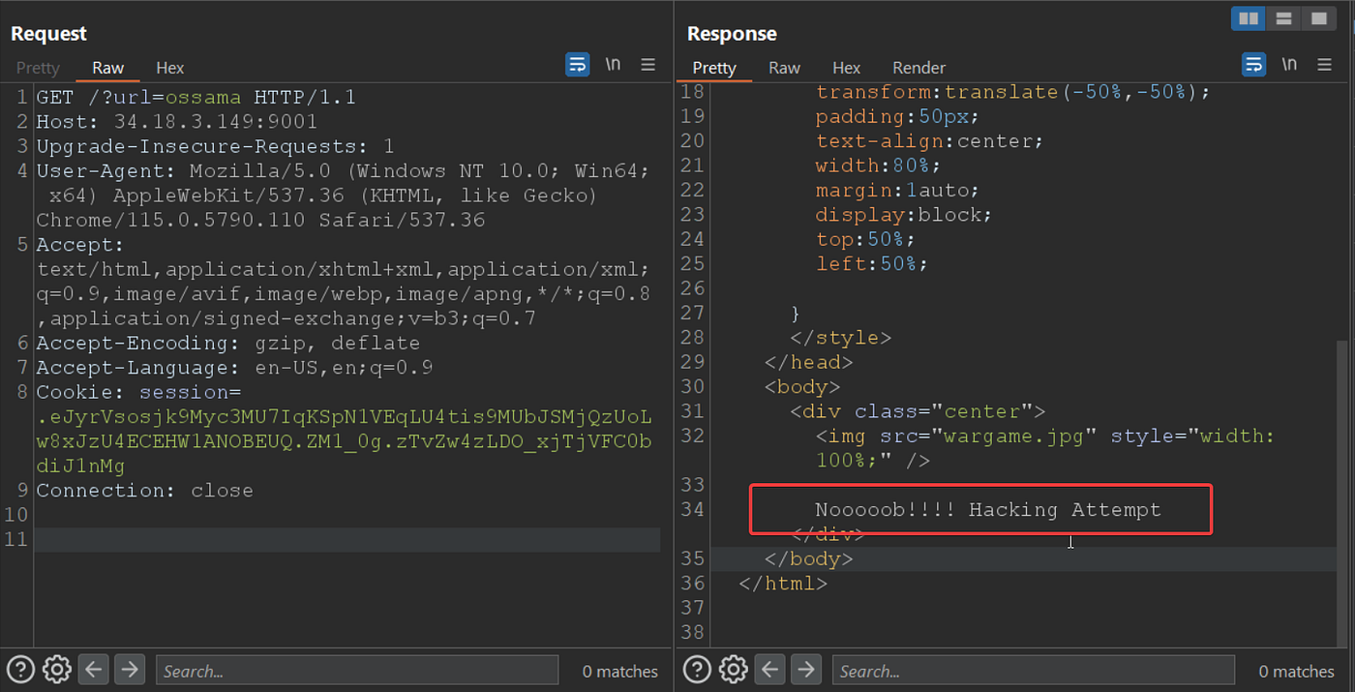Toggle word wrap icon in Request panel
The width and height of the screenshot is (1355, 692).
[x=577, y=65]
